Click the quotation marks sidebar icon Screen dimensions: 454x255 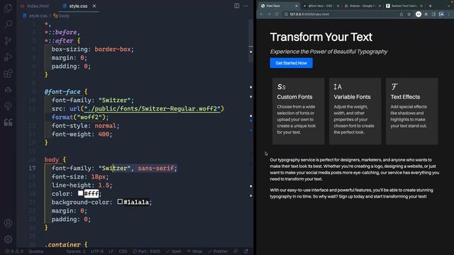8,123
